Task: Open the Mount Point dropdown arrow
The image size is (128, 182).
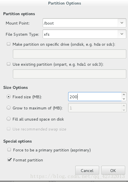Action: (x=122, y=23)
